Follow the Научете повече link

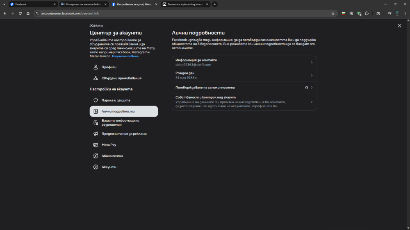[x=125, y=56]
